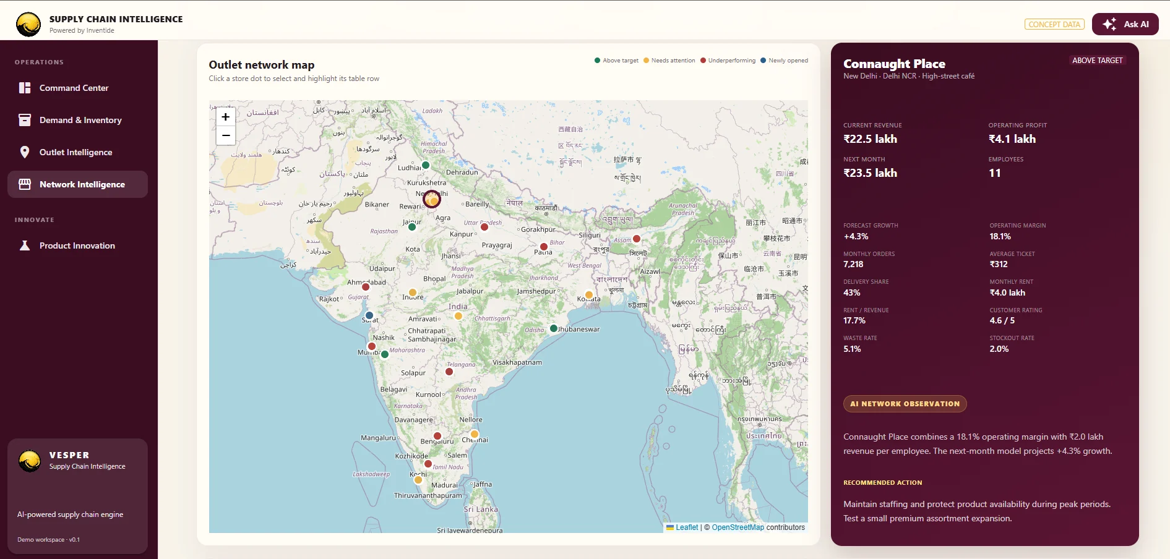Image resolution: width=1170 pixels, height=559 pixels.
Task: Click the RECOMMENDED ACTION heading
Action: 882,482
